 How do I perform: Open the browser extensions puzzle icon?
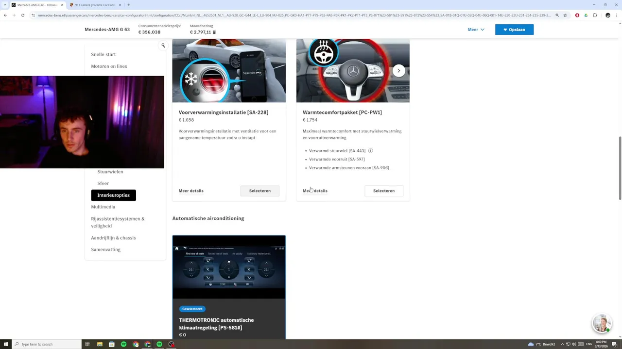pos(595,15)
